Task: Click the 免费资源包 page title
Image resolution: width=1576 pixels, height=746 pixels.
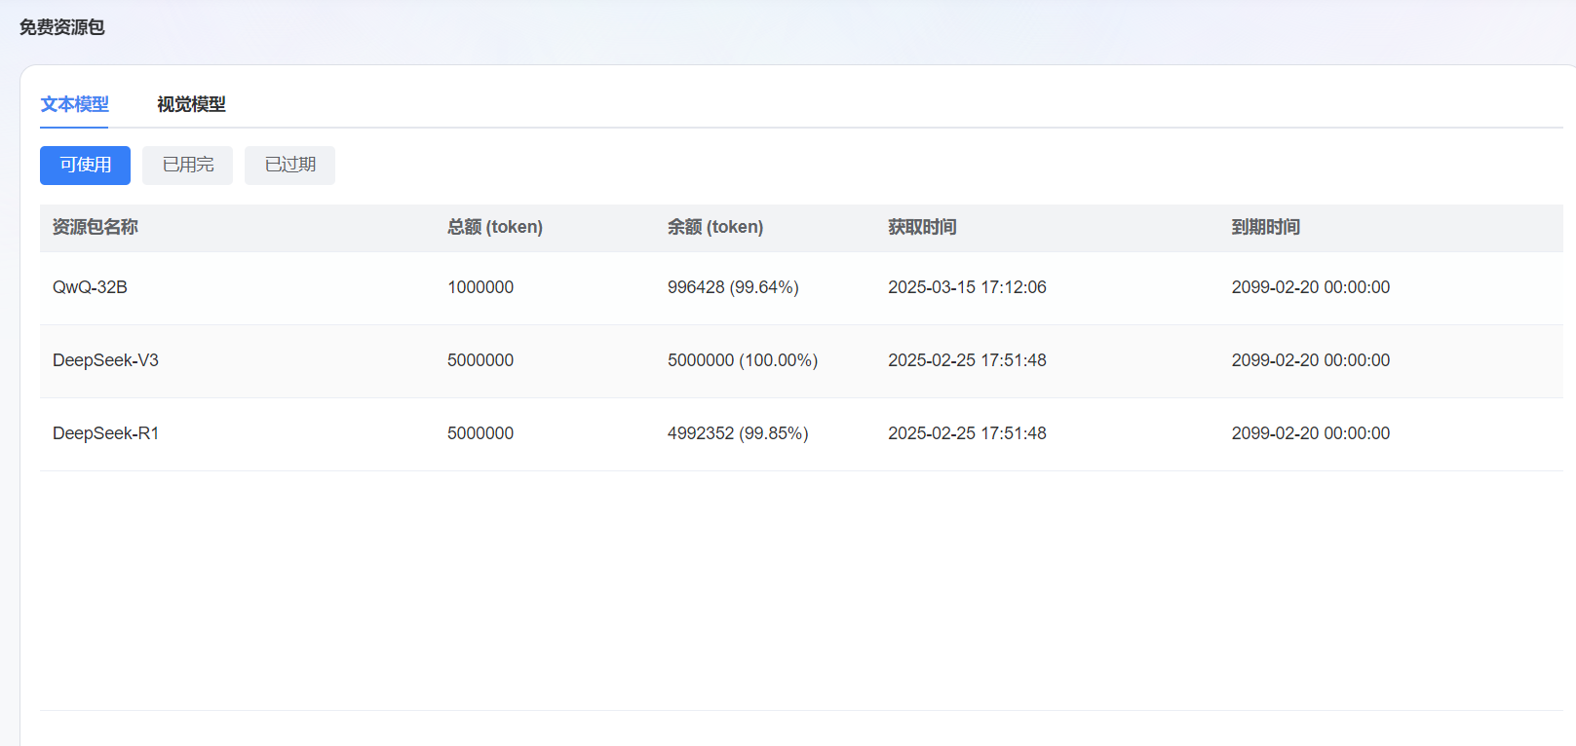Action: [62, 27]
